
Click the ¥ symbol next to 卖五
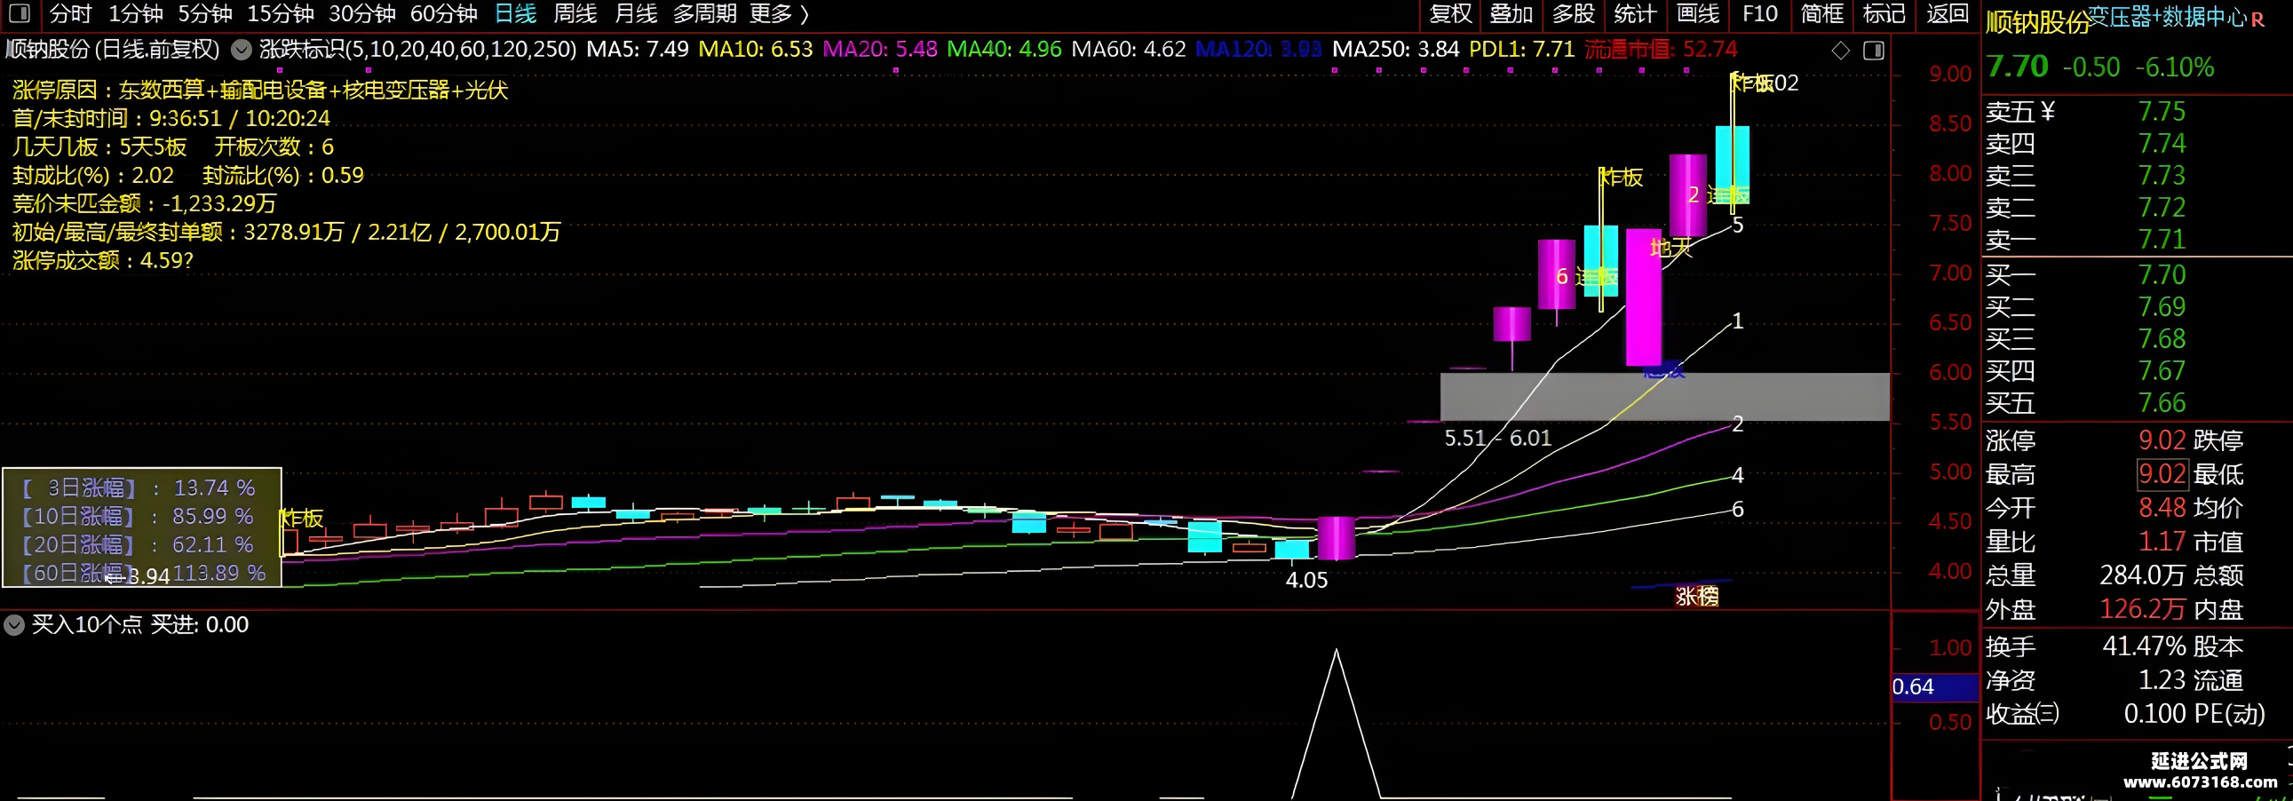(2047, 111)
